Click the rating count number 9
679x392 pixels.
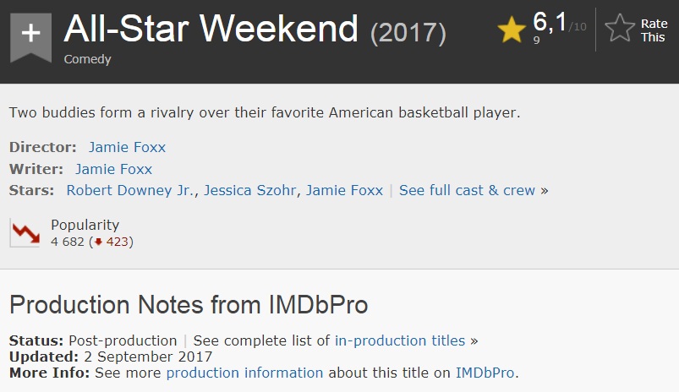(x=537, y=40)
